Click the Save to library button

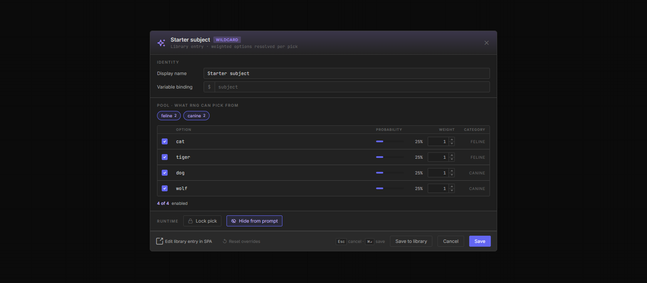tap(411, 241)
